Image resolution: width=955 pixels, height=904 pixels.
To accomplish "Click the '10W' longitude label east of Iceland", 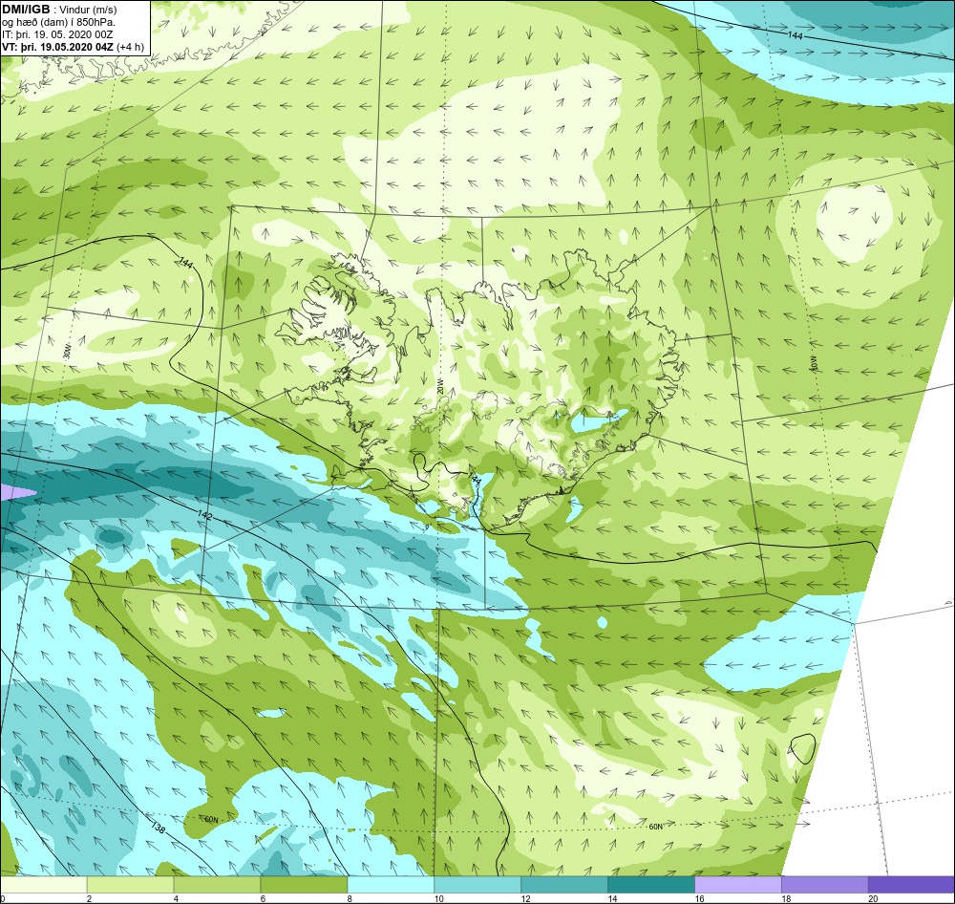I will 813,363.
